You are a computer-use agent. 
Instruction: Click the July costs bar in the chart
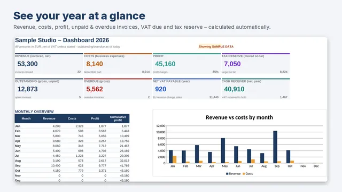point(253,161)
